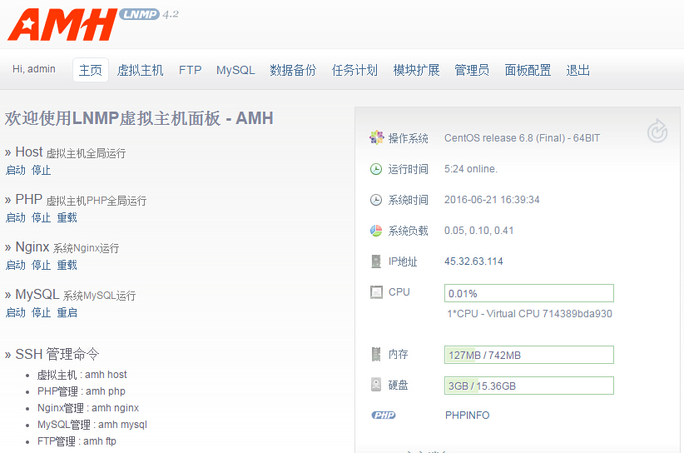Click the Virtual CPU 714389bda930 text

click(x=529, y=313)
